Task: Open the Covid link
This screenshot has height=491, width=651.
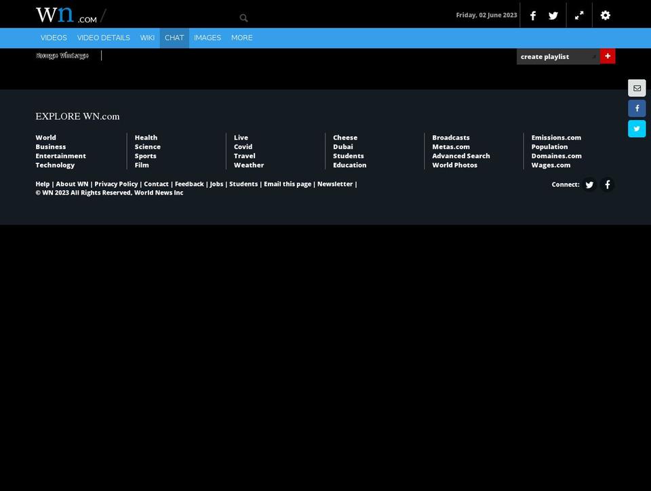Action: [243, 146]
